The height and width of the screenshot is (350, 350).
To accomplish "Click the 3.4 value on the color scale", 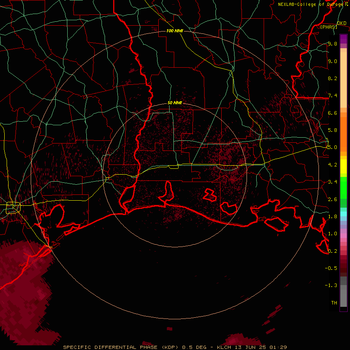I will [x=332, y=182].
